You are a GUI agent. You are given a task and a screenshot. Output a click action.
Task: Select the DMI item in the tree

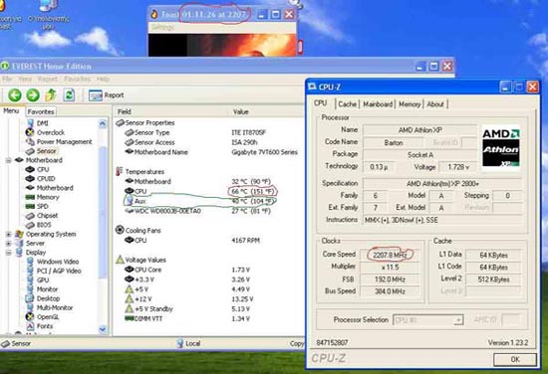(43, 123)
